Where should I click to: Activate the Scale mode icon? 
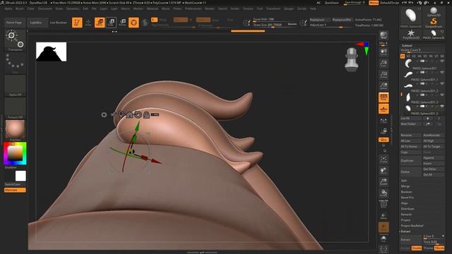(111, 23)
